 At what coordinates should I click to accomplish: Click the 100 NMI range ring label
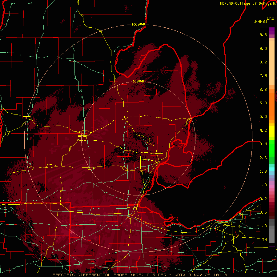click(x=138, y=24)
